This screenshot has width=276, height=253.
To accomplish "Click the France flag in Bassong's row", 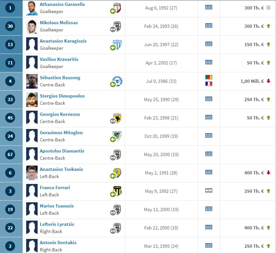I will 209,84.
